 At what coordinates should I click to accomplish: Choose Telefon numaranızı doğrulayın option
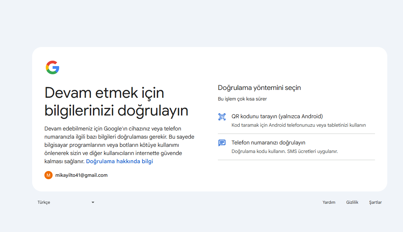click(x=296, y=147)
